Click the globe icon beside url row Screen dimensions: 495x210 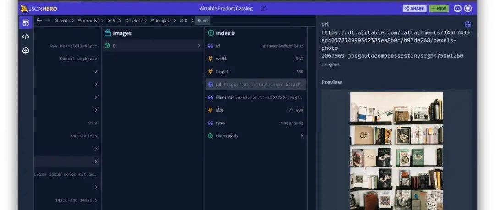[x=210, y=84]
